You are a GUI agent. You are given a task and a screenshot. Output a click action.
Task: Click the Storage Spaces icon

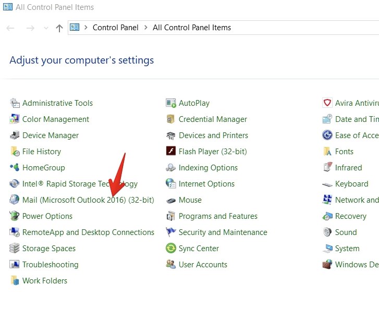point(15,249)
